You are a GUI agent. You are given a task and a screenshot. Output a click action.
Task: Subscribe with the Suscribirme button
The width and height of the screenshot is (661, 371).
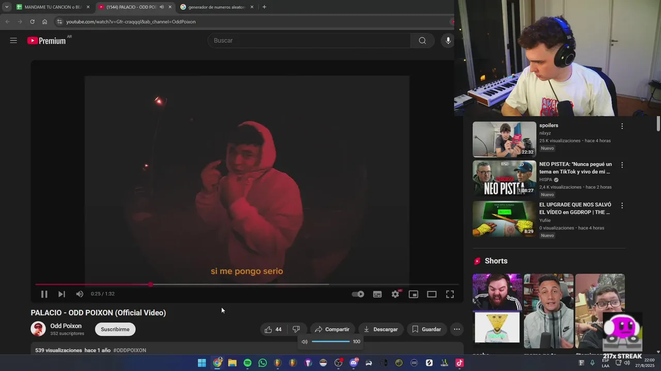[115, 329]
